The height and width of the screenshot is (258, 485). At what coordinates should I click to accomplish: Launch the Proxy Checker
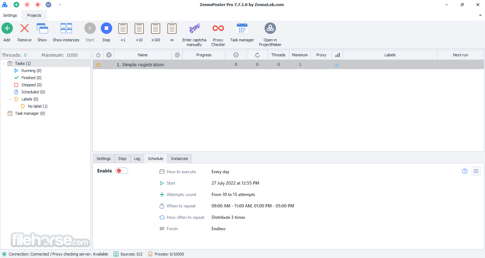[218, 35]
